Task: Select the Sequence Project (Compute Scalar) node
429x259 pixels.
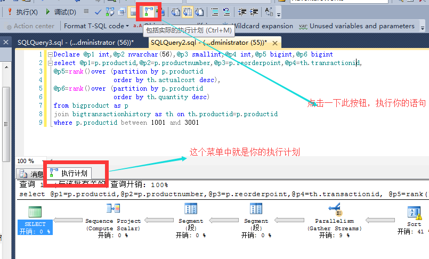Action: point(113,221)
